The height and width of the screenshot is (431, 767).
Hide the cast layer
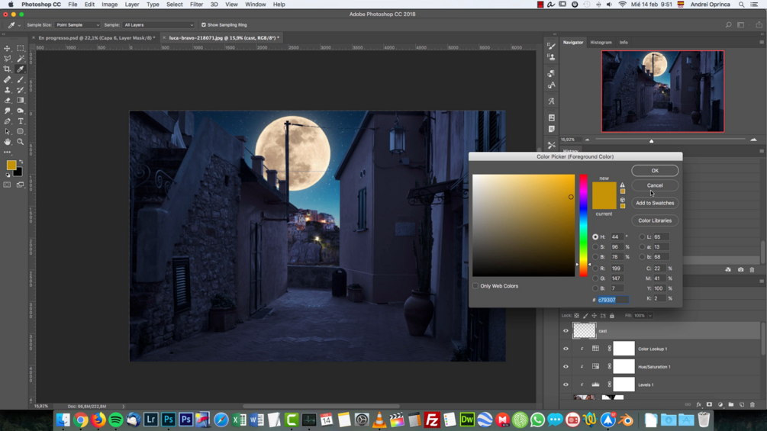(566, 331)
